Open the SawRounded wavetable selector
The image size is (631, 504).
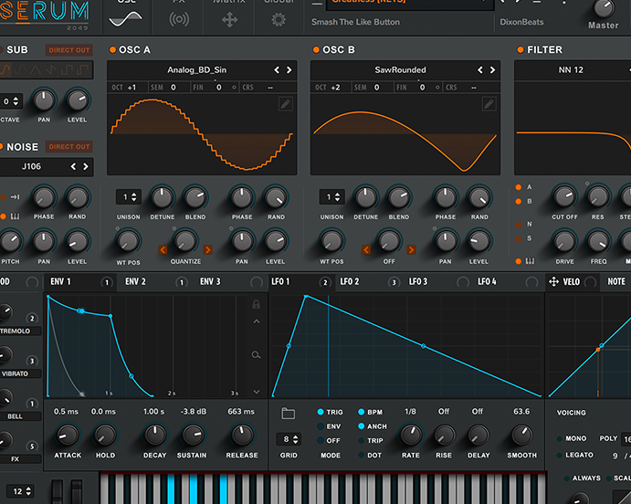point(400,69)
